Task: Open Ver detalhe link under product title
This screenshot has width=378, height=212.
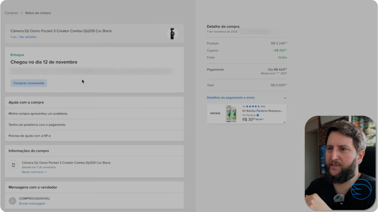Action: tap(28, 37)
